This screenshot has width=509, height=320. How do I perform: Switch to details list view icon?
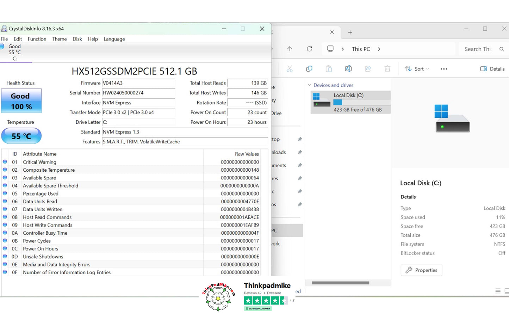[498, 291]
